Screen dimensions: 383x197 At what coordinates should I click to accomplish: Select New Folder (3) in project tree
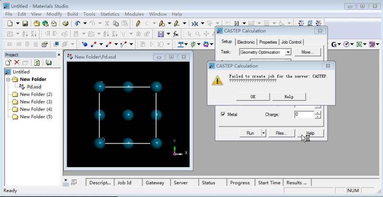[x=36, y=102]
